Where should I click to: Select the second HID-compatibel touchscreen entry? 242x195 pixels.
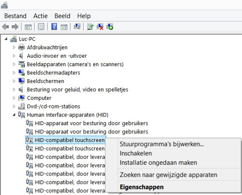click(70, 149)
